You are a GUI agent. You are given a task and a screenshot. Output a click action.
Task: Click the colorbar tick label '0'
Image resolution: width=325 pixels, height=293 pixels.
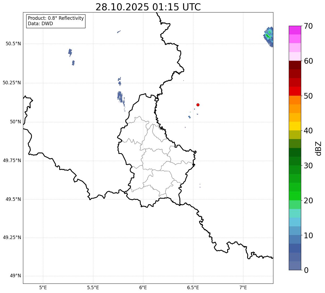(x=306, y=271)
